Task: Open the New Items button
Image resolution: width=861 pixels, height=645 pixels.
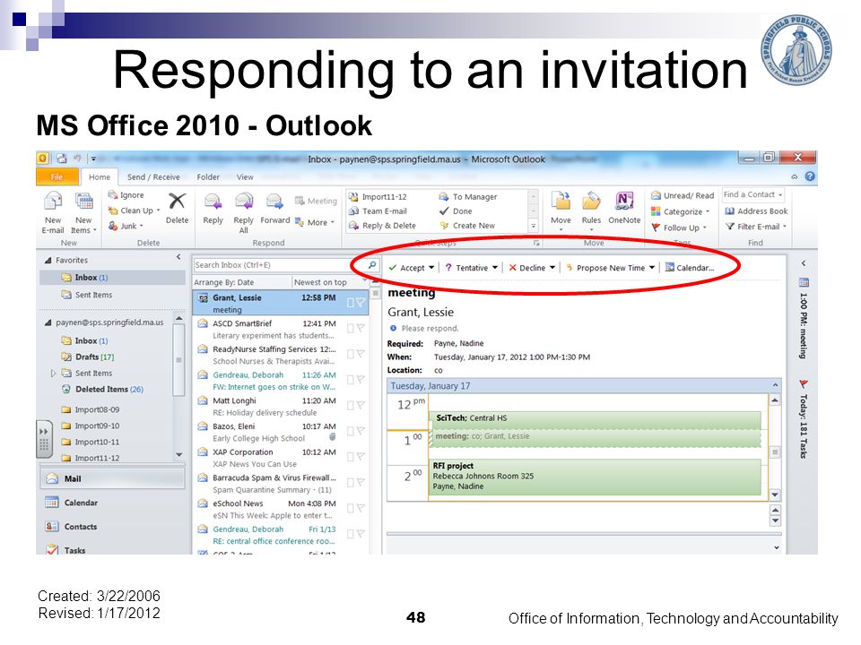Action: pos(83,213)
